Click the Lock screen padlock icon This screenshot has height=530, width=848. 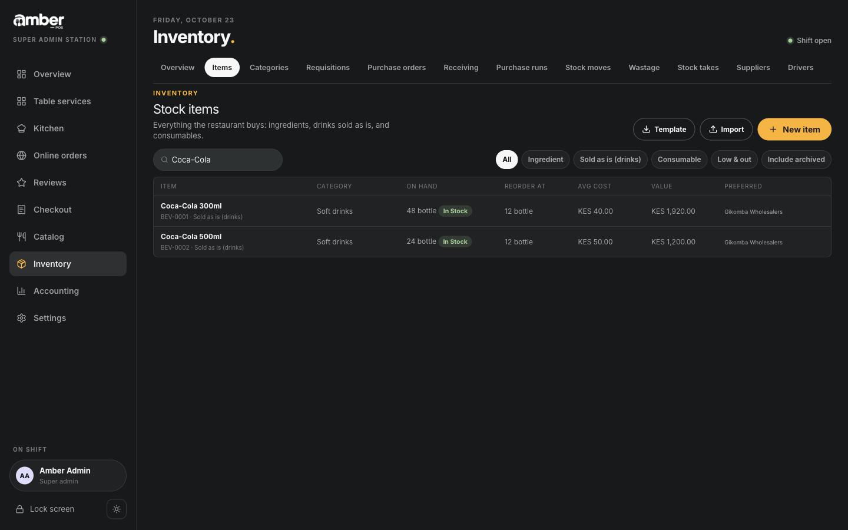point(19,509)
